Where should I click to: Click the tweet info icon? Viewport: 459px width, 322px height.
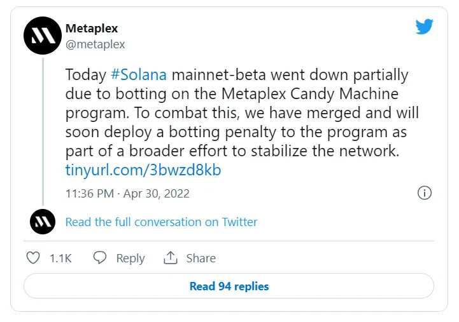[x=424, y=192]
